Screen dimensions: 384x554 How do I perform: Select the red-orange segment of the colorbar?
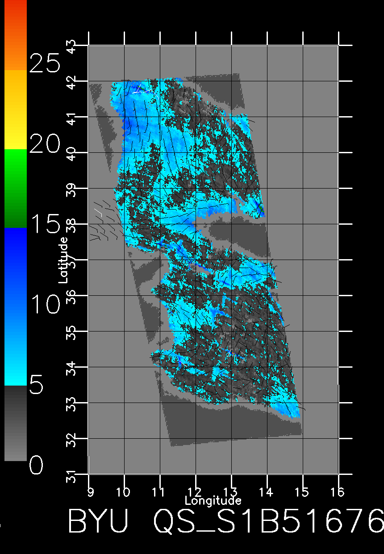click(16, 35)
